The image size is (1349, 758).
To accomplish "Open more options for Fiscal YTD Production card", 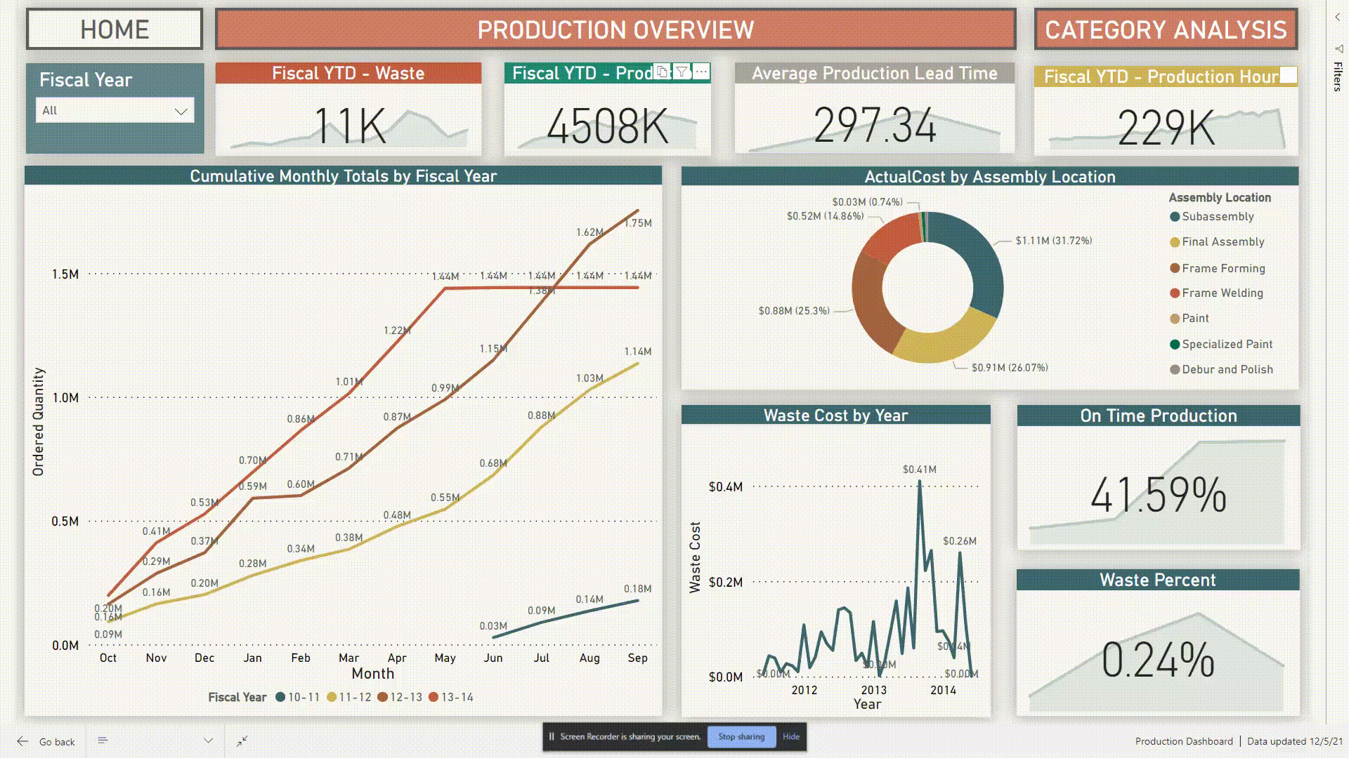I will pos(700,73).
